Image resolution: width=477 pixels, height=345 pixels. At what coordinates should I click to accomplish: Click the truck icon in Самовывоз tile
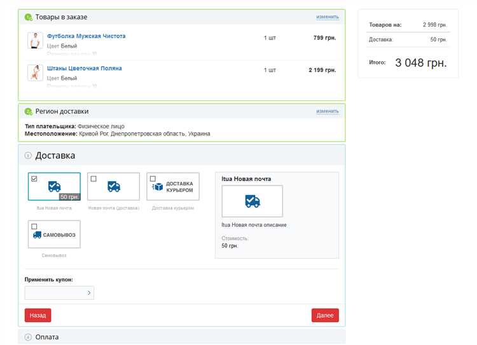(37, 234)
